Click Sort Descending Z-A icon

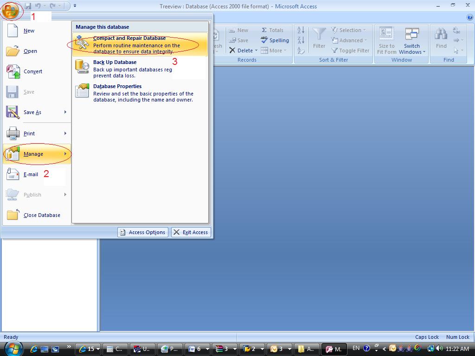click(301, 40)
